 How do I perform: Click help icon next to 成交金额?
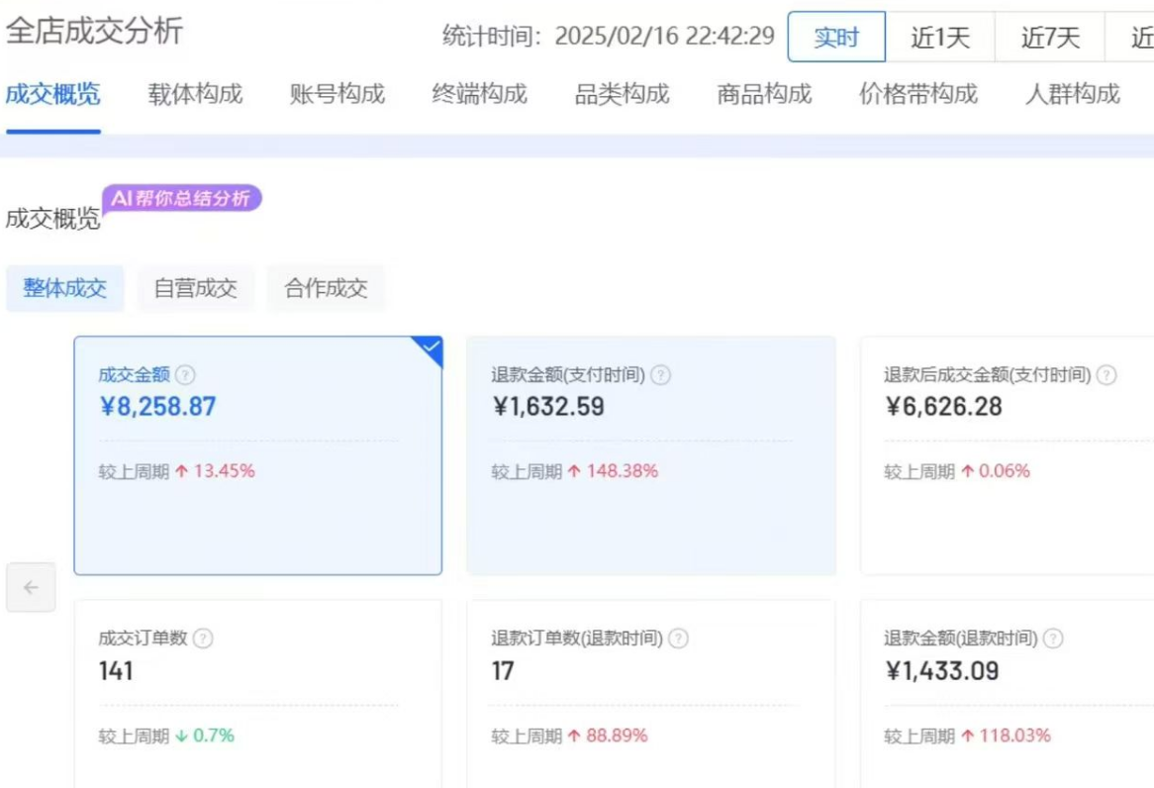point(185,375)
